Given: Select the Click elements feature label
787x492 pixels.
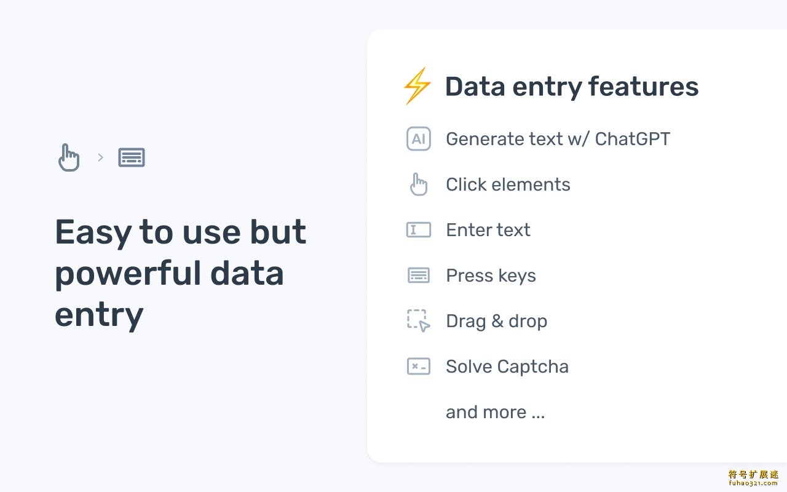Looking at the screenshot, I should (508, 184).
